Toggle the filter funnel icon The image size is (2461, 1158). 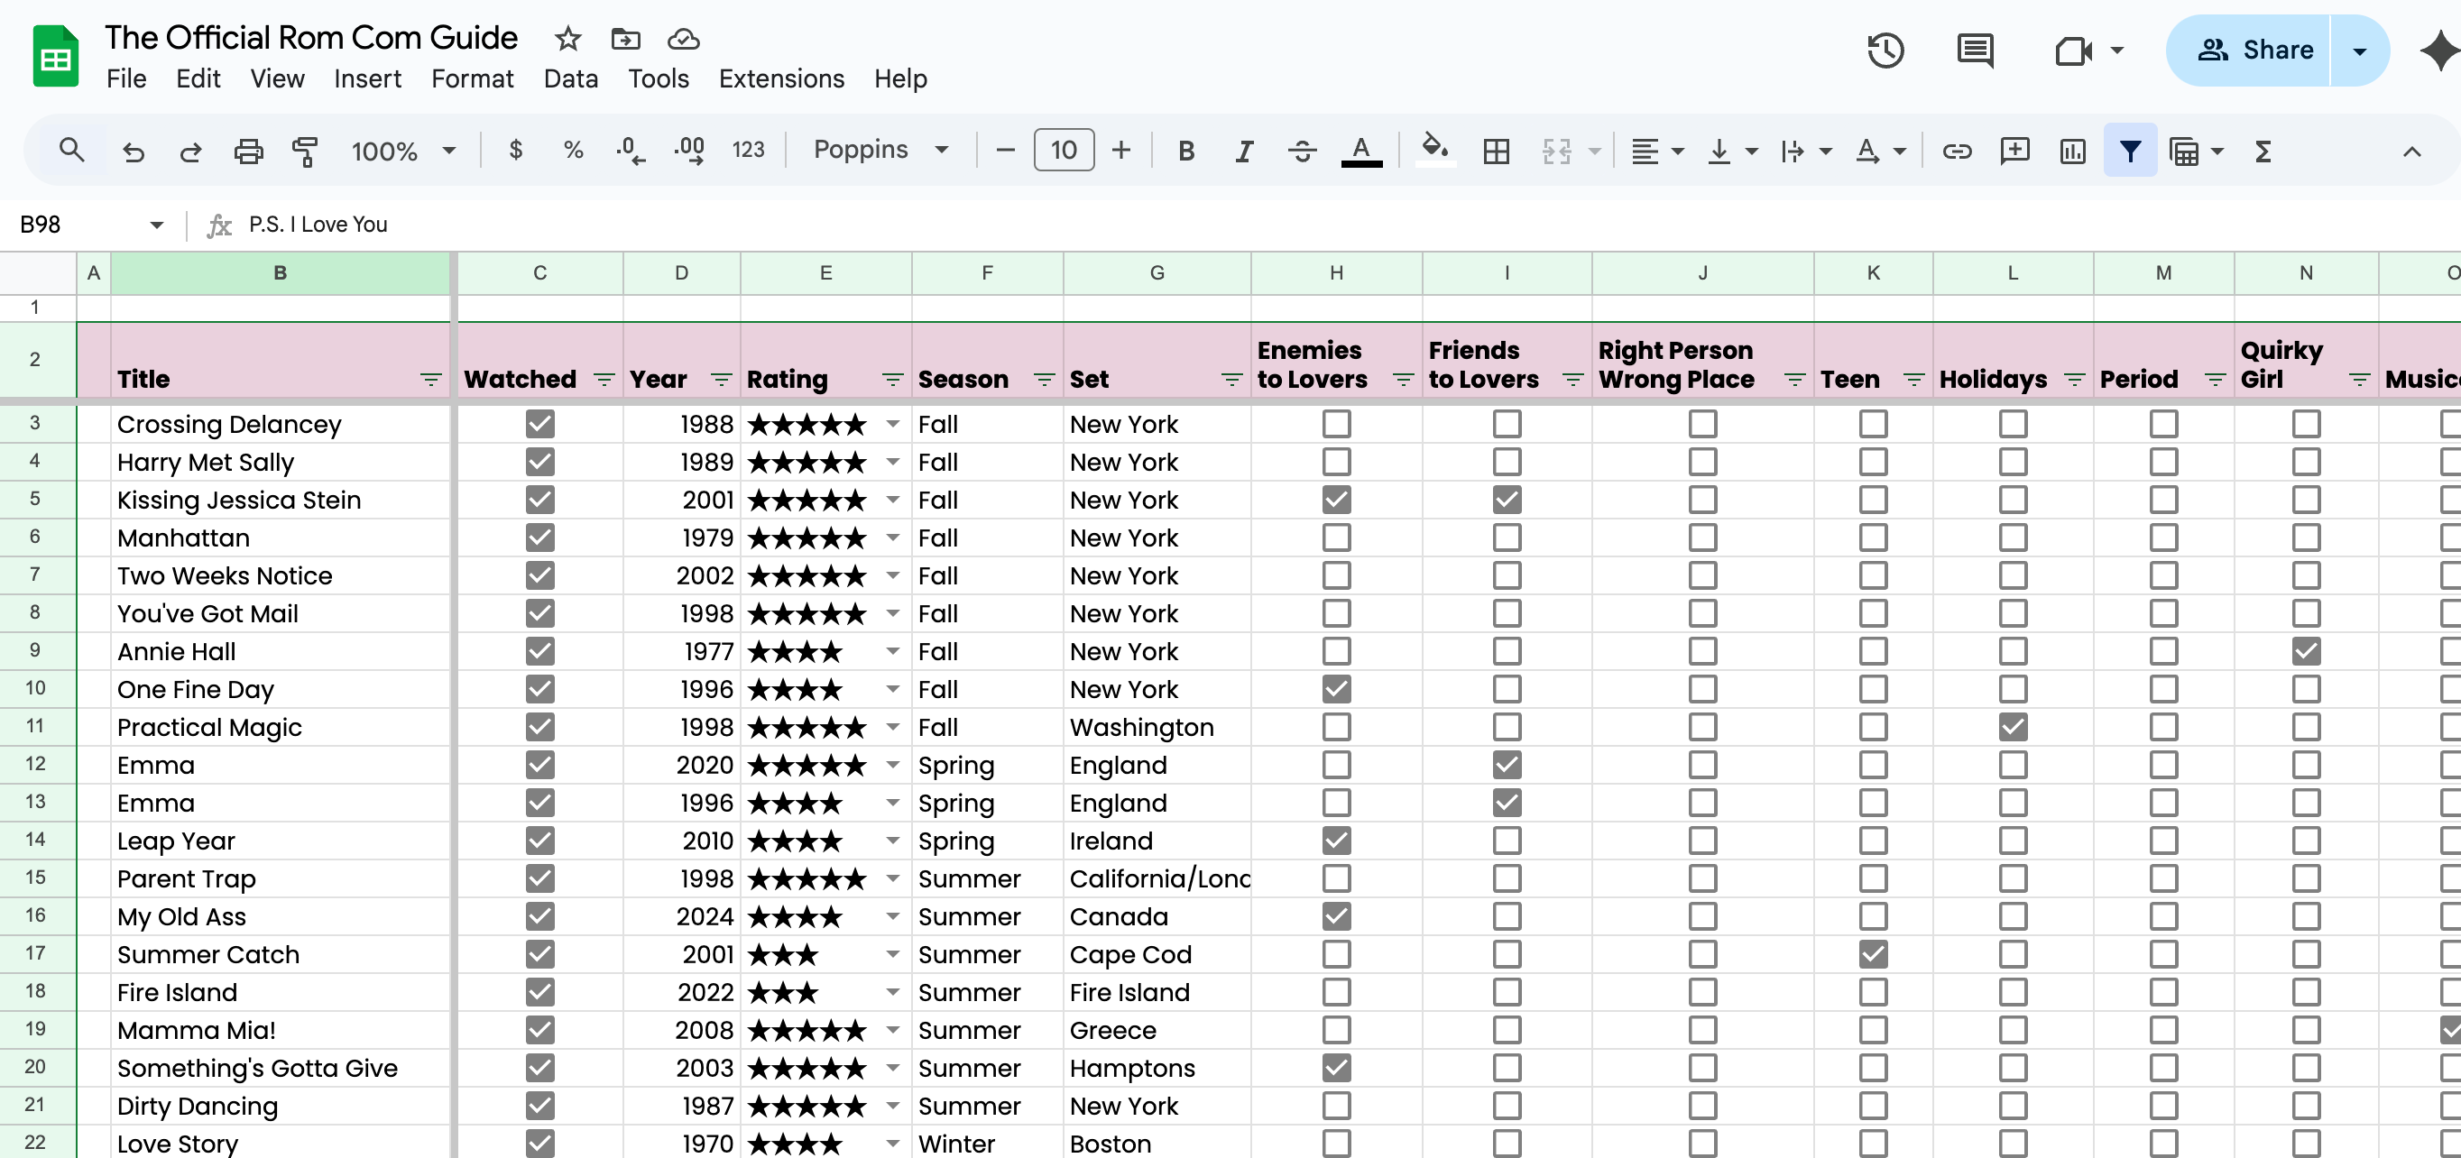tap(2131, 150)
